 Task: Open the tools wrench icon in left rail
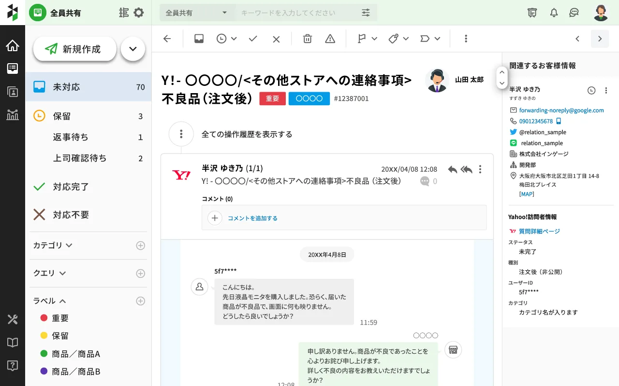[x=13, y=319]
